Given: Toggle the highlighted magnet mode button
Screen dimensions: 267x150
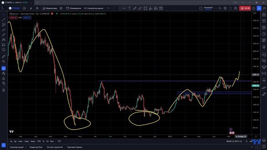Looking at the screenshot, I should pyautogui.click(x=4, y=68).
